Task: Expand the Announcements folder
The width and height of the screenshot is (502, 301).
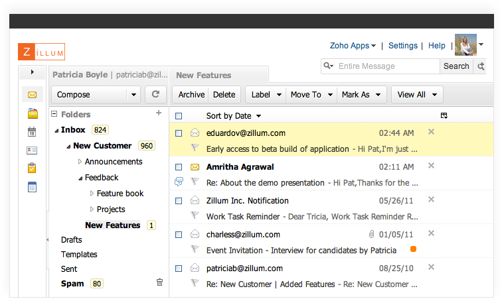Action: [80, 162]
